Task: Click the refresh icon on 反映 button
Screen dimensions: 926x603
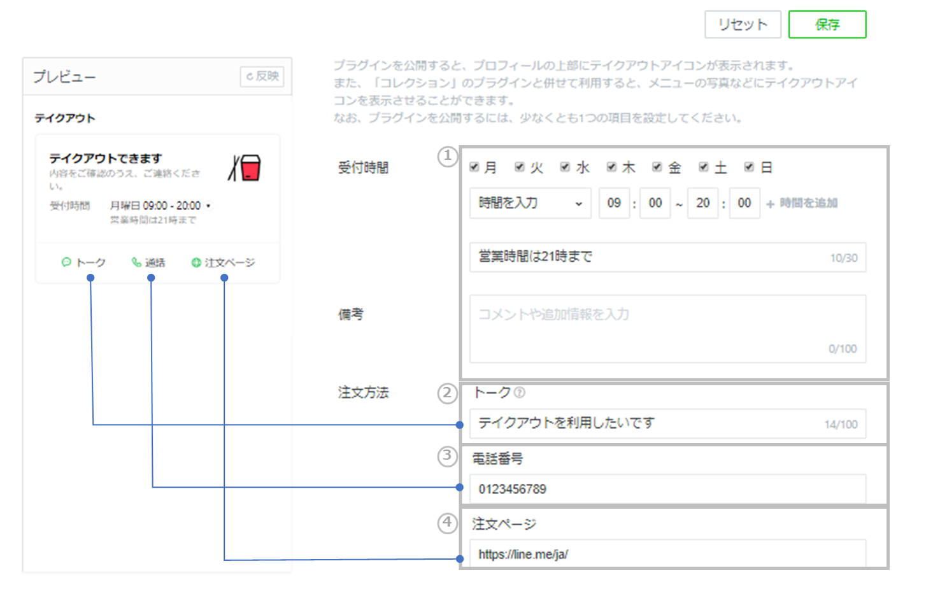Action: click(x=250, y=76)
